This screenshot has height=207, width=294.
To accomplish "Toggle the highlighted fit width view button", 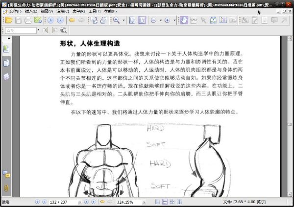I will point(142,20).
